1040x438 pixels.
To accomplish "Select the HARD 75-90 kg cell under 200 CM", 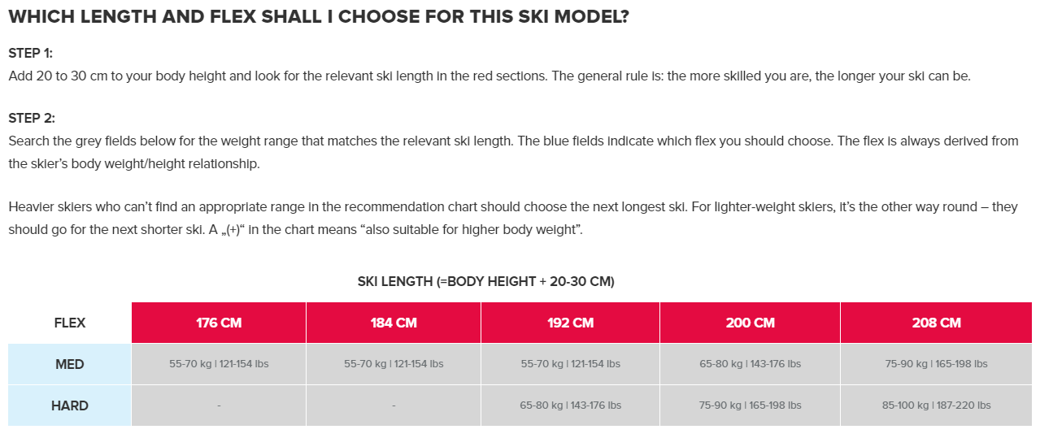I will 750,405.
